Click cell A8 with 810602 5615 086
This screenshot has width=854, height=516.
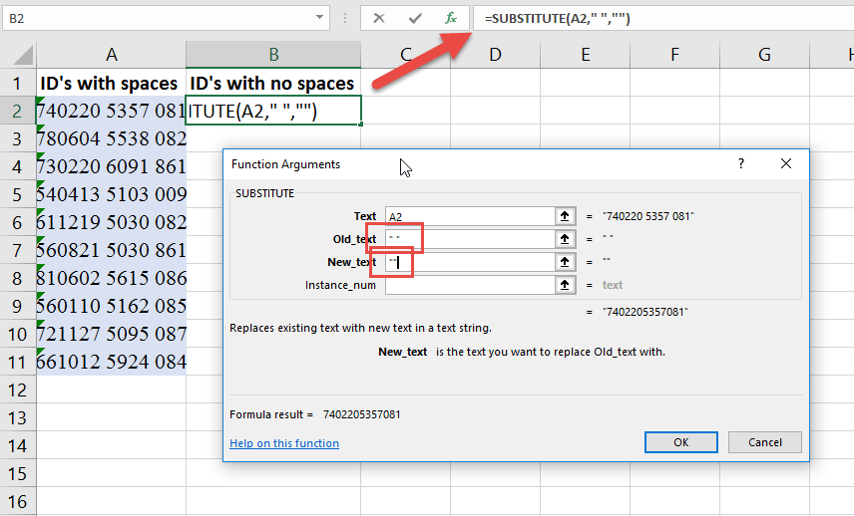pyautogui.click(x=111, y=278)
